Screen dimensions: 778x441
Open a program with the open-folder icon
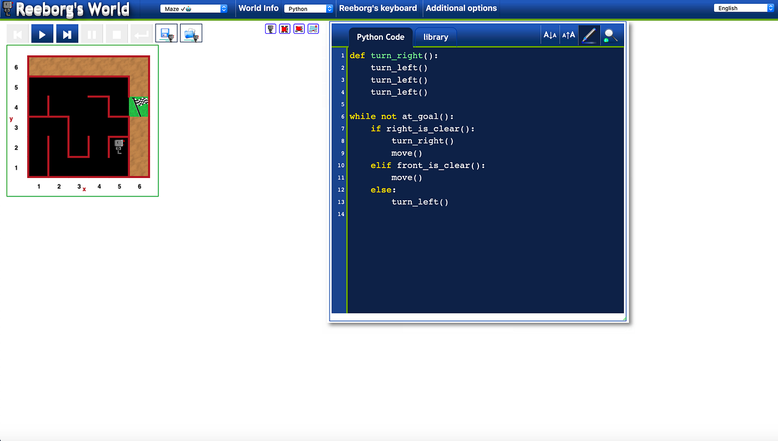(x=191, y=32)
